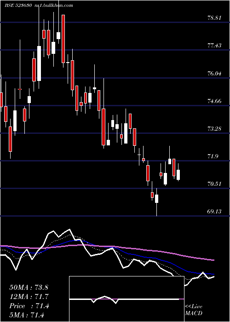Click the 70.51 price level label

point(214,184)
